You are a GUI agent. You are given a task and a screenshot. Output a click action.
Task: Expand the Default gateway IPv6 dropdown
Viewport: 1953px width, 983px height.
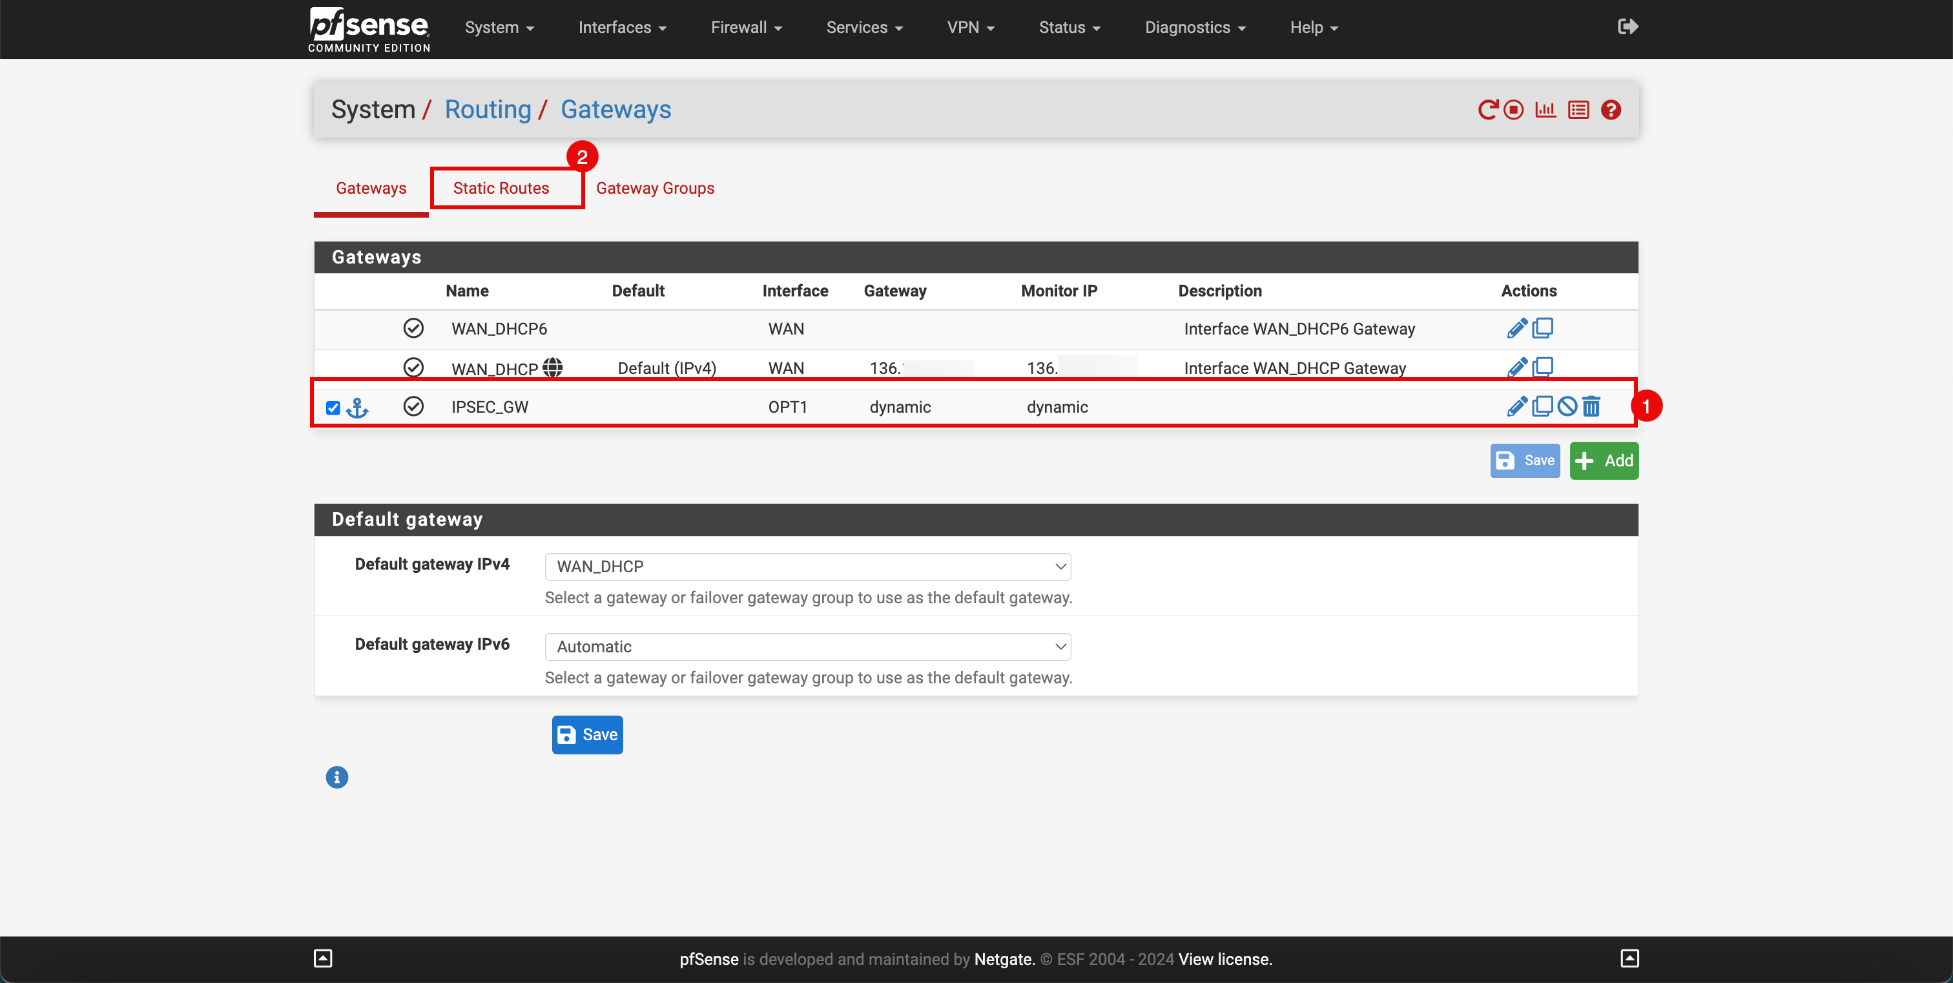point(807,646)
